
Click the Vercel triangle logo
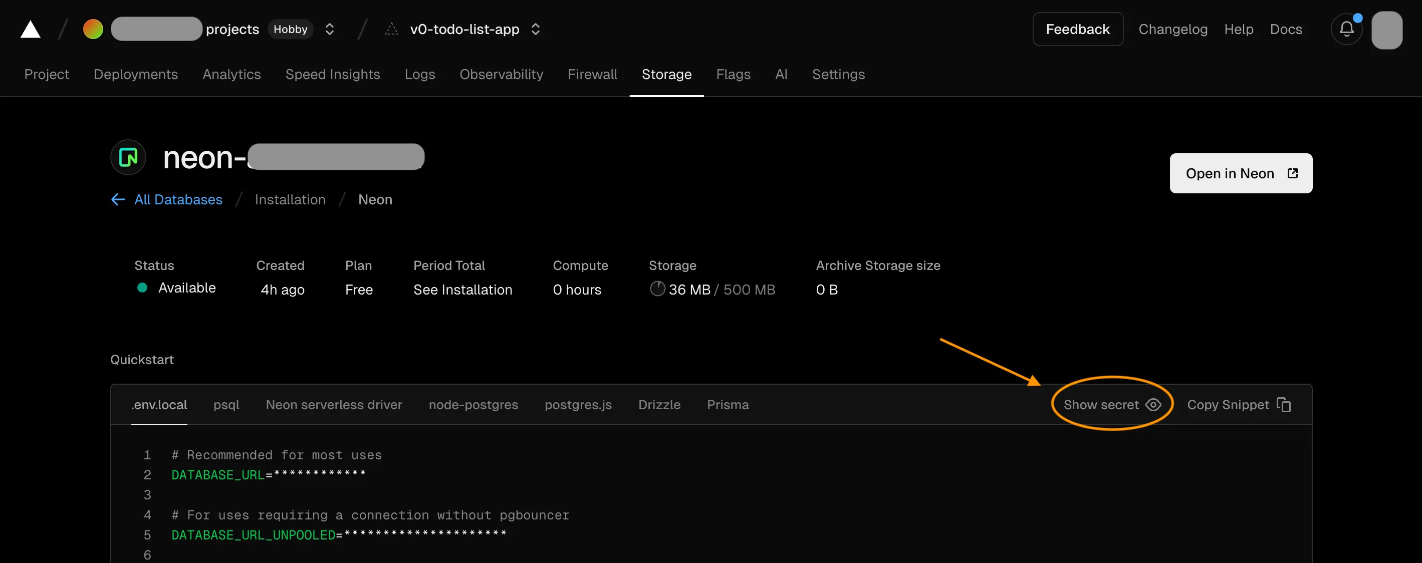pos(31,29)
